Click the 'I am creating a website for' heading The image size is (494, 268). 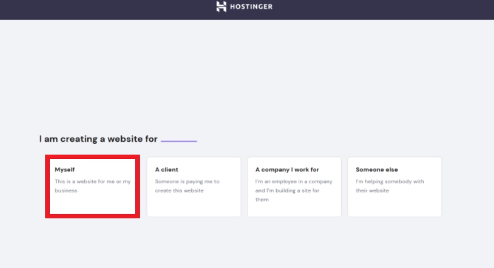pyautogui.click(x=98, y=139)
